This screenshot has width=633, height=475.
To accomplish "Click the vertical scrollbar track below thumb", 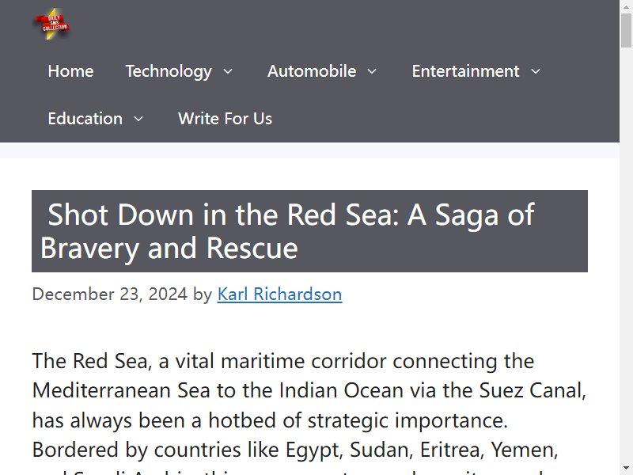I will point(626,254).
